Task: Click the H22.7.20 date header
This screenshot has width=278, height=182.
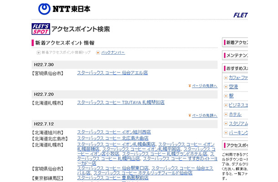Action: coord(124,94)
